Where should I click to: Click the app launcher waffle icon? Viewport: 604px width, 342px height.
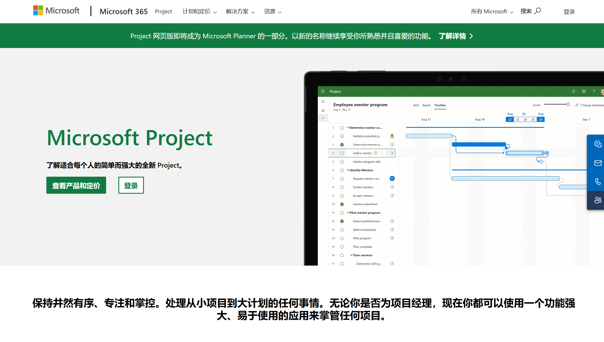coord(323,91)
